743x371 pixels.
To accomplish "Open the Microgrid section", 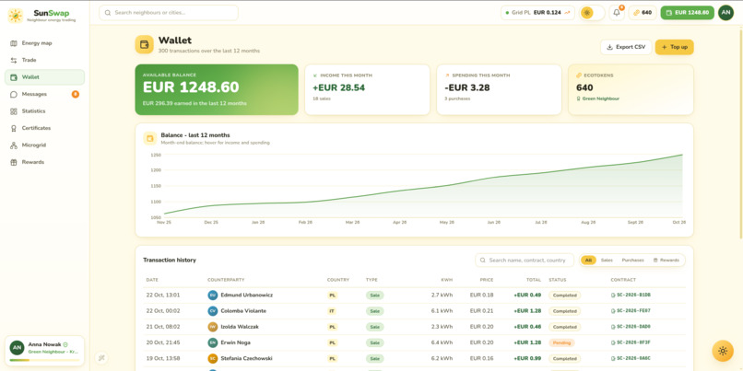I will [x=44, y=145].
